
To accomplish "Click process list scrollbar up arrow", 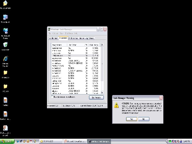I will click(x=102, y=45).
